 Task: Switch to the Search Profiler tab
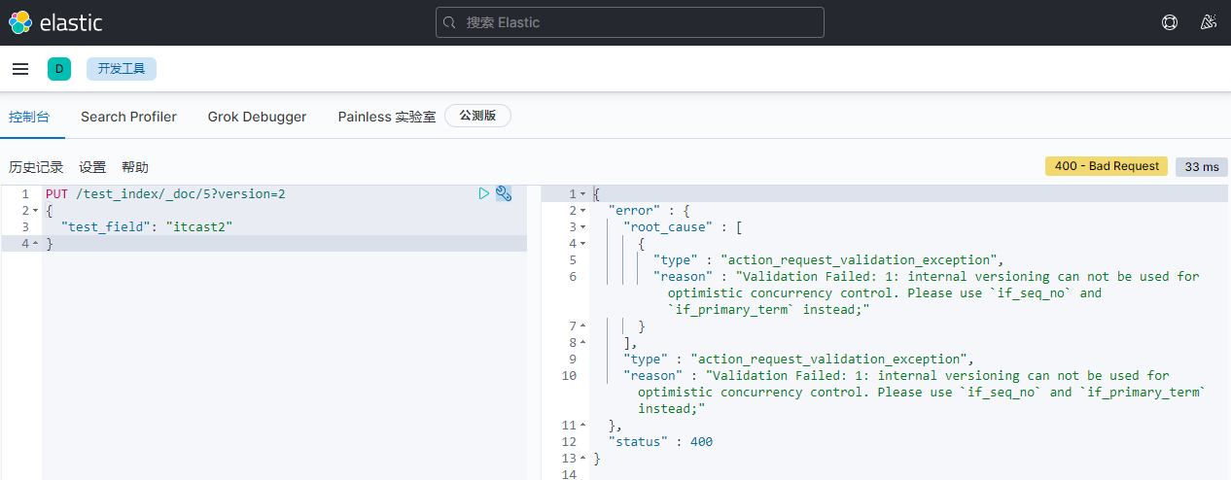pyautogui.click(x=128, y=117)
